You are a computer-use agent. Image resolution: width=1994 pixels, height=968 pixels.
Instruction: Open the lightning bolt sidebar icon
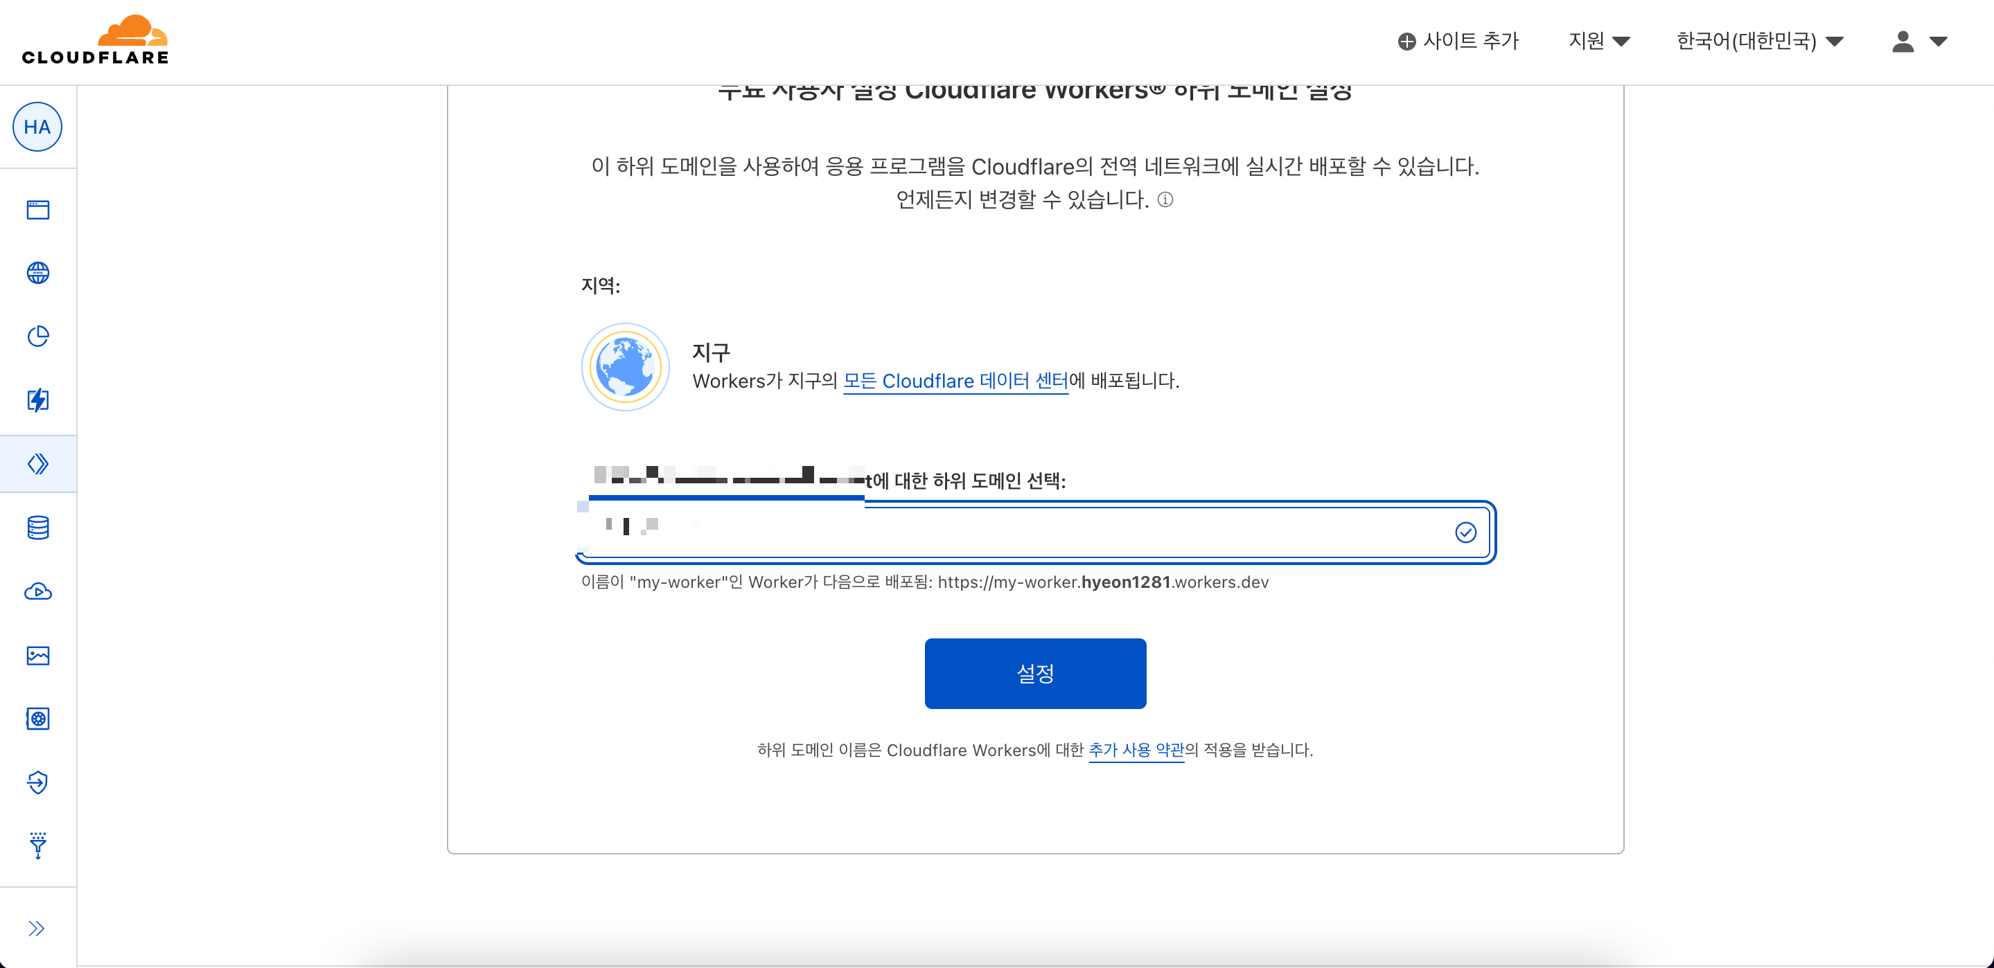click(x=38, y=400)
